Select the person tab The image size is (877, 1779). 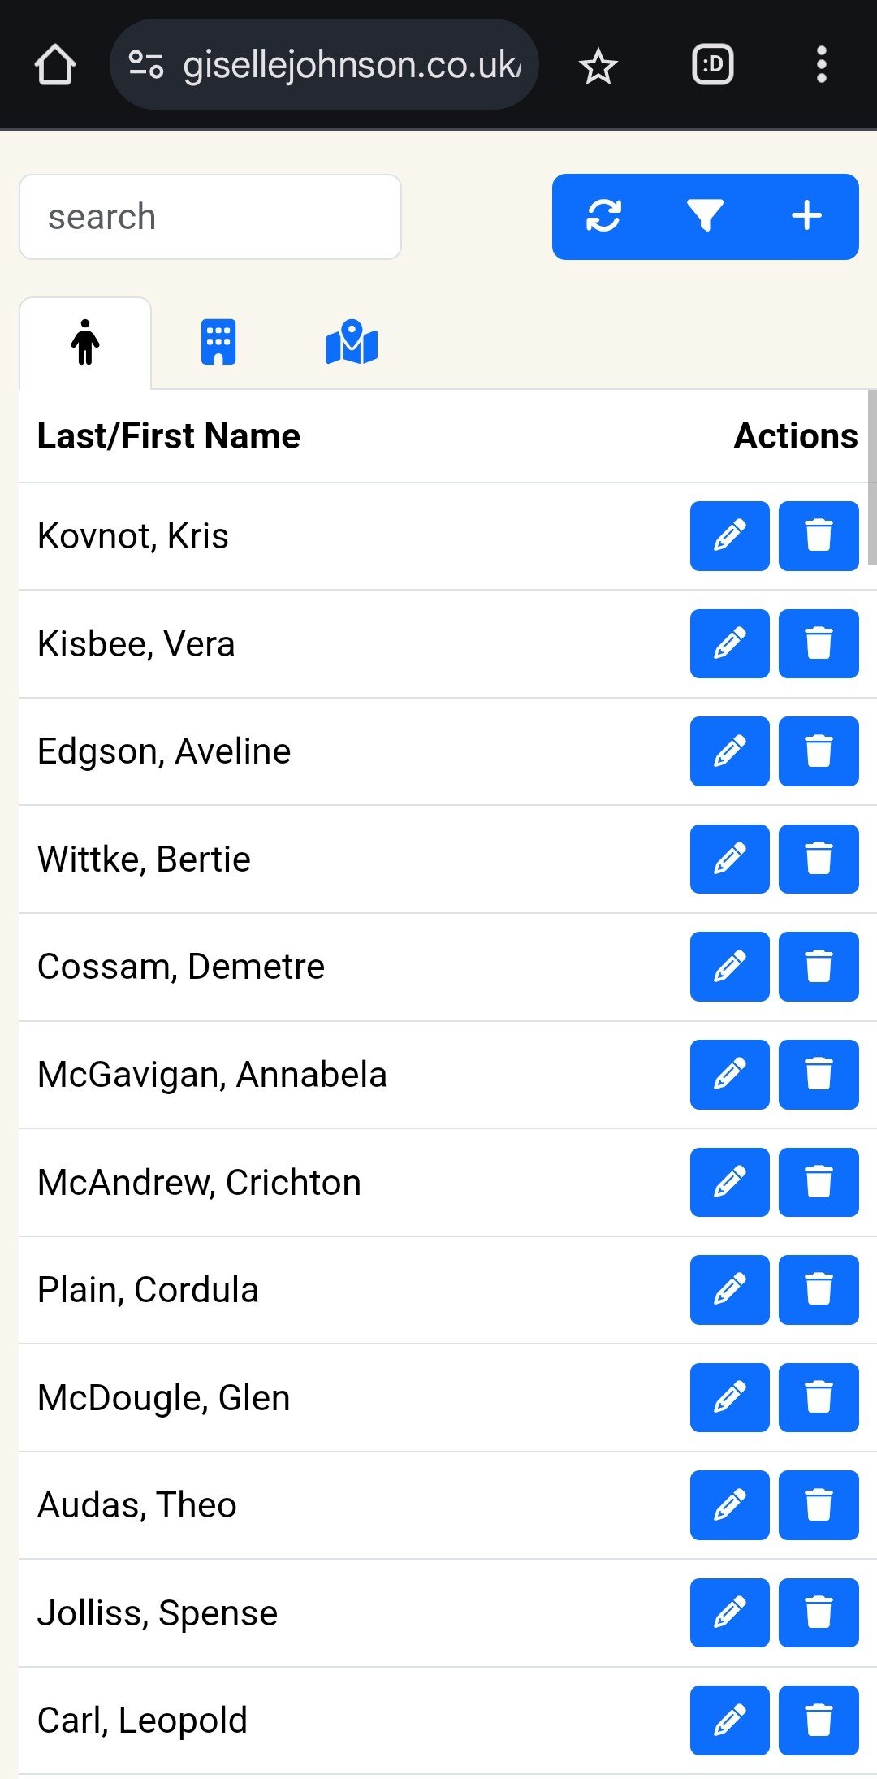[84, 343]
